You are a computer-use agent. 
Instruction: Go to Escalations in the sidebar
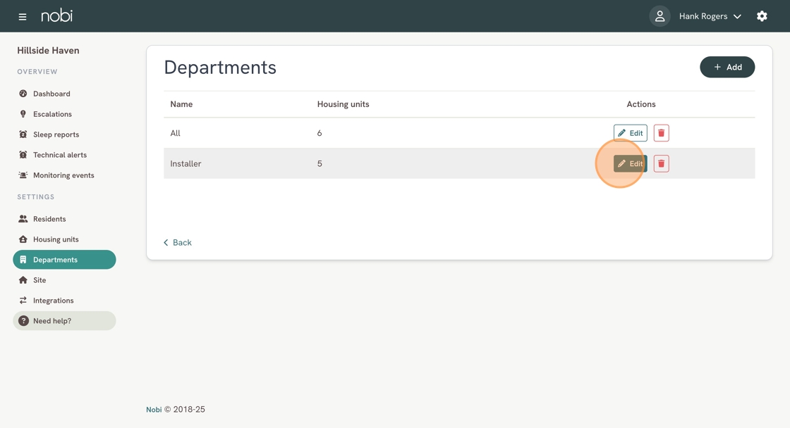point(52,114)
